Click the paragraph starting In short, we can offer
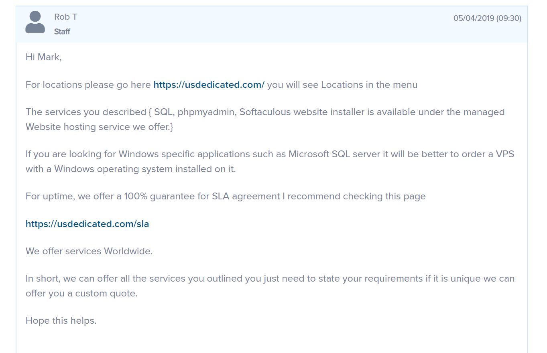 [270, 286]
